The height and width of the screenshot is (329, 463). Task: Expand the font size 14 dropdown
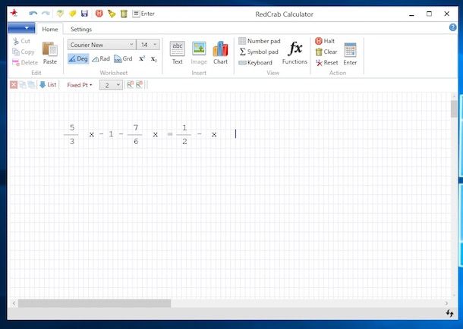[x=149, y=45]
